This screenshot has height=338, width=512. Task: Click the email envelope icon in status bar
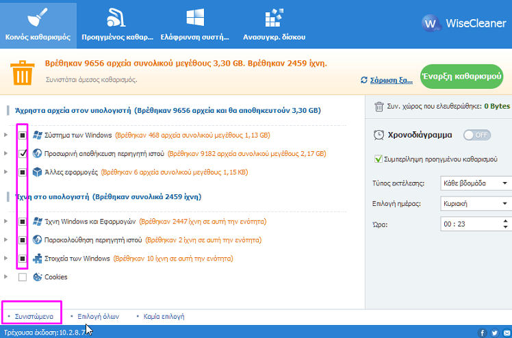point(507,333)
